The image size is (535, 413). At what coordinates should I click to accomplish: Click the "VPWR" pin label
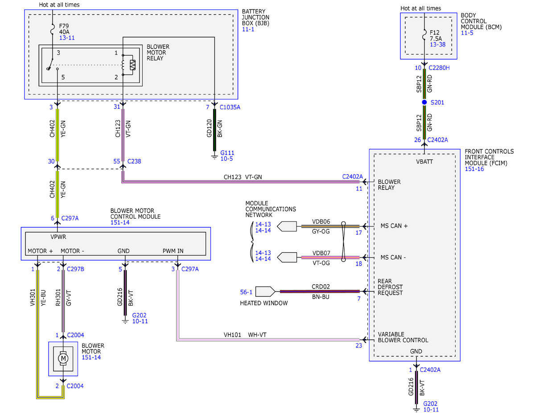coord(58,237)
